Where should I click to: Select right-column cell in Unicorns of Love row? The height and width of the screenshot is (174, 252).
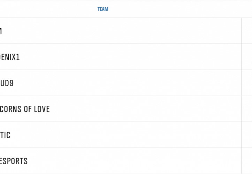click(247, 109)
